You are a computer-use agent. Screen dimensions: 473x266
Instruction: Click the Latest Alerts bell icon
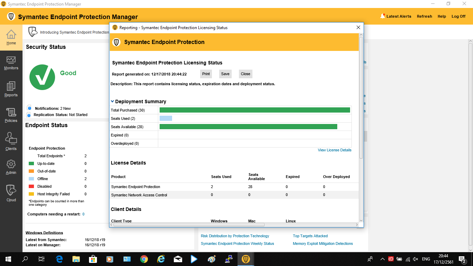point(383,16)
